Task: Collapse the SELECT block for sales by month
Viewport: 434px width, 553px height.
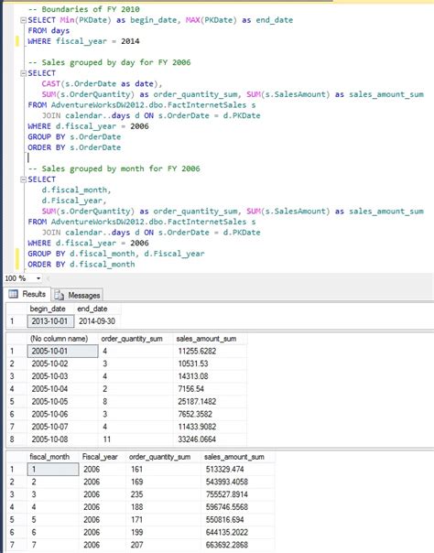Action: click(23, 179)
